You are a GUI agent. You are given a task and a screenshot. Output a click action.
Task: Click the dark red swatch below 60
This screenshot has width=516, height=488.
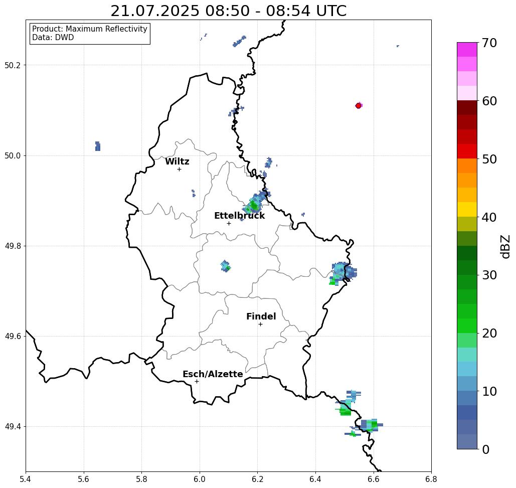coord(467,108)
